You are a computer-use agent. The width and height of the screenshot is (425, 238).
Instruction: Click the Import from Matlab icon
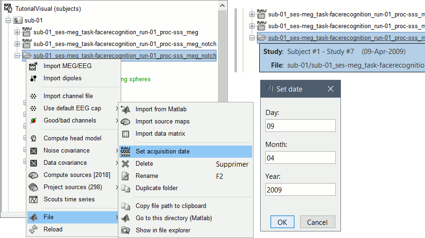pyautogui.click(x=125, y=109)
